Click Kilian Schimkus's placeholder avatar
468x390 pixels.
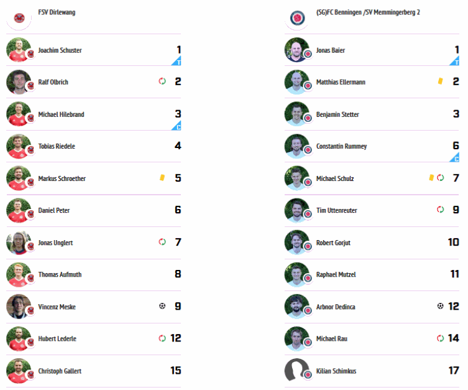click(x=297, y=371)
